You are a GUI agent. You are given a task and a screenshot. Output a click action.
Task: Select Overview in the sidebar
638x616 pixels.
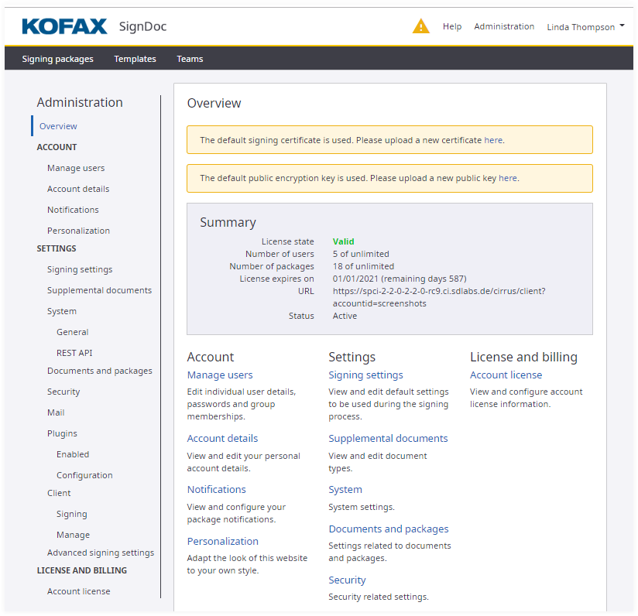pos(58,126)
